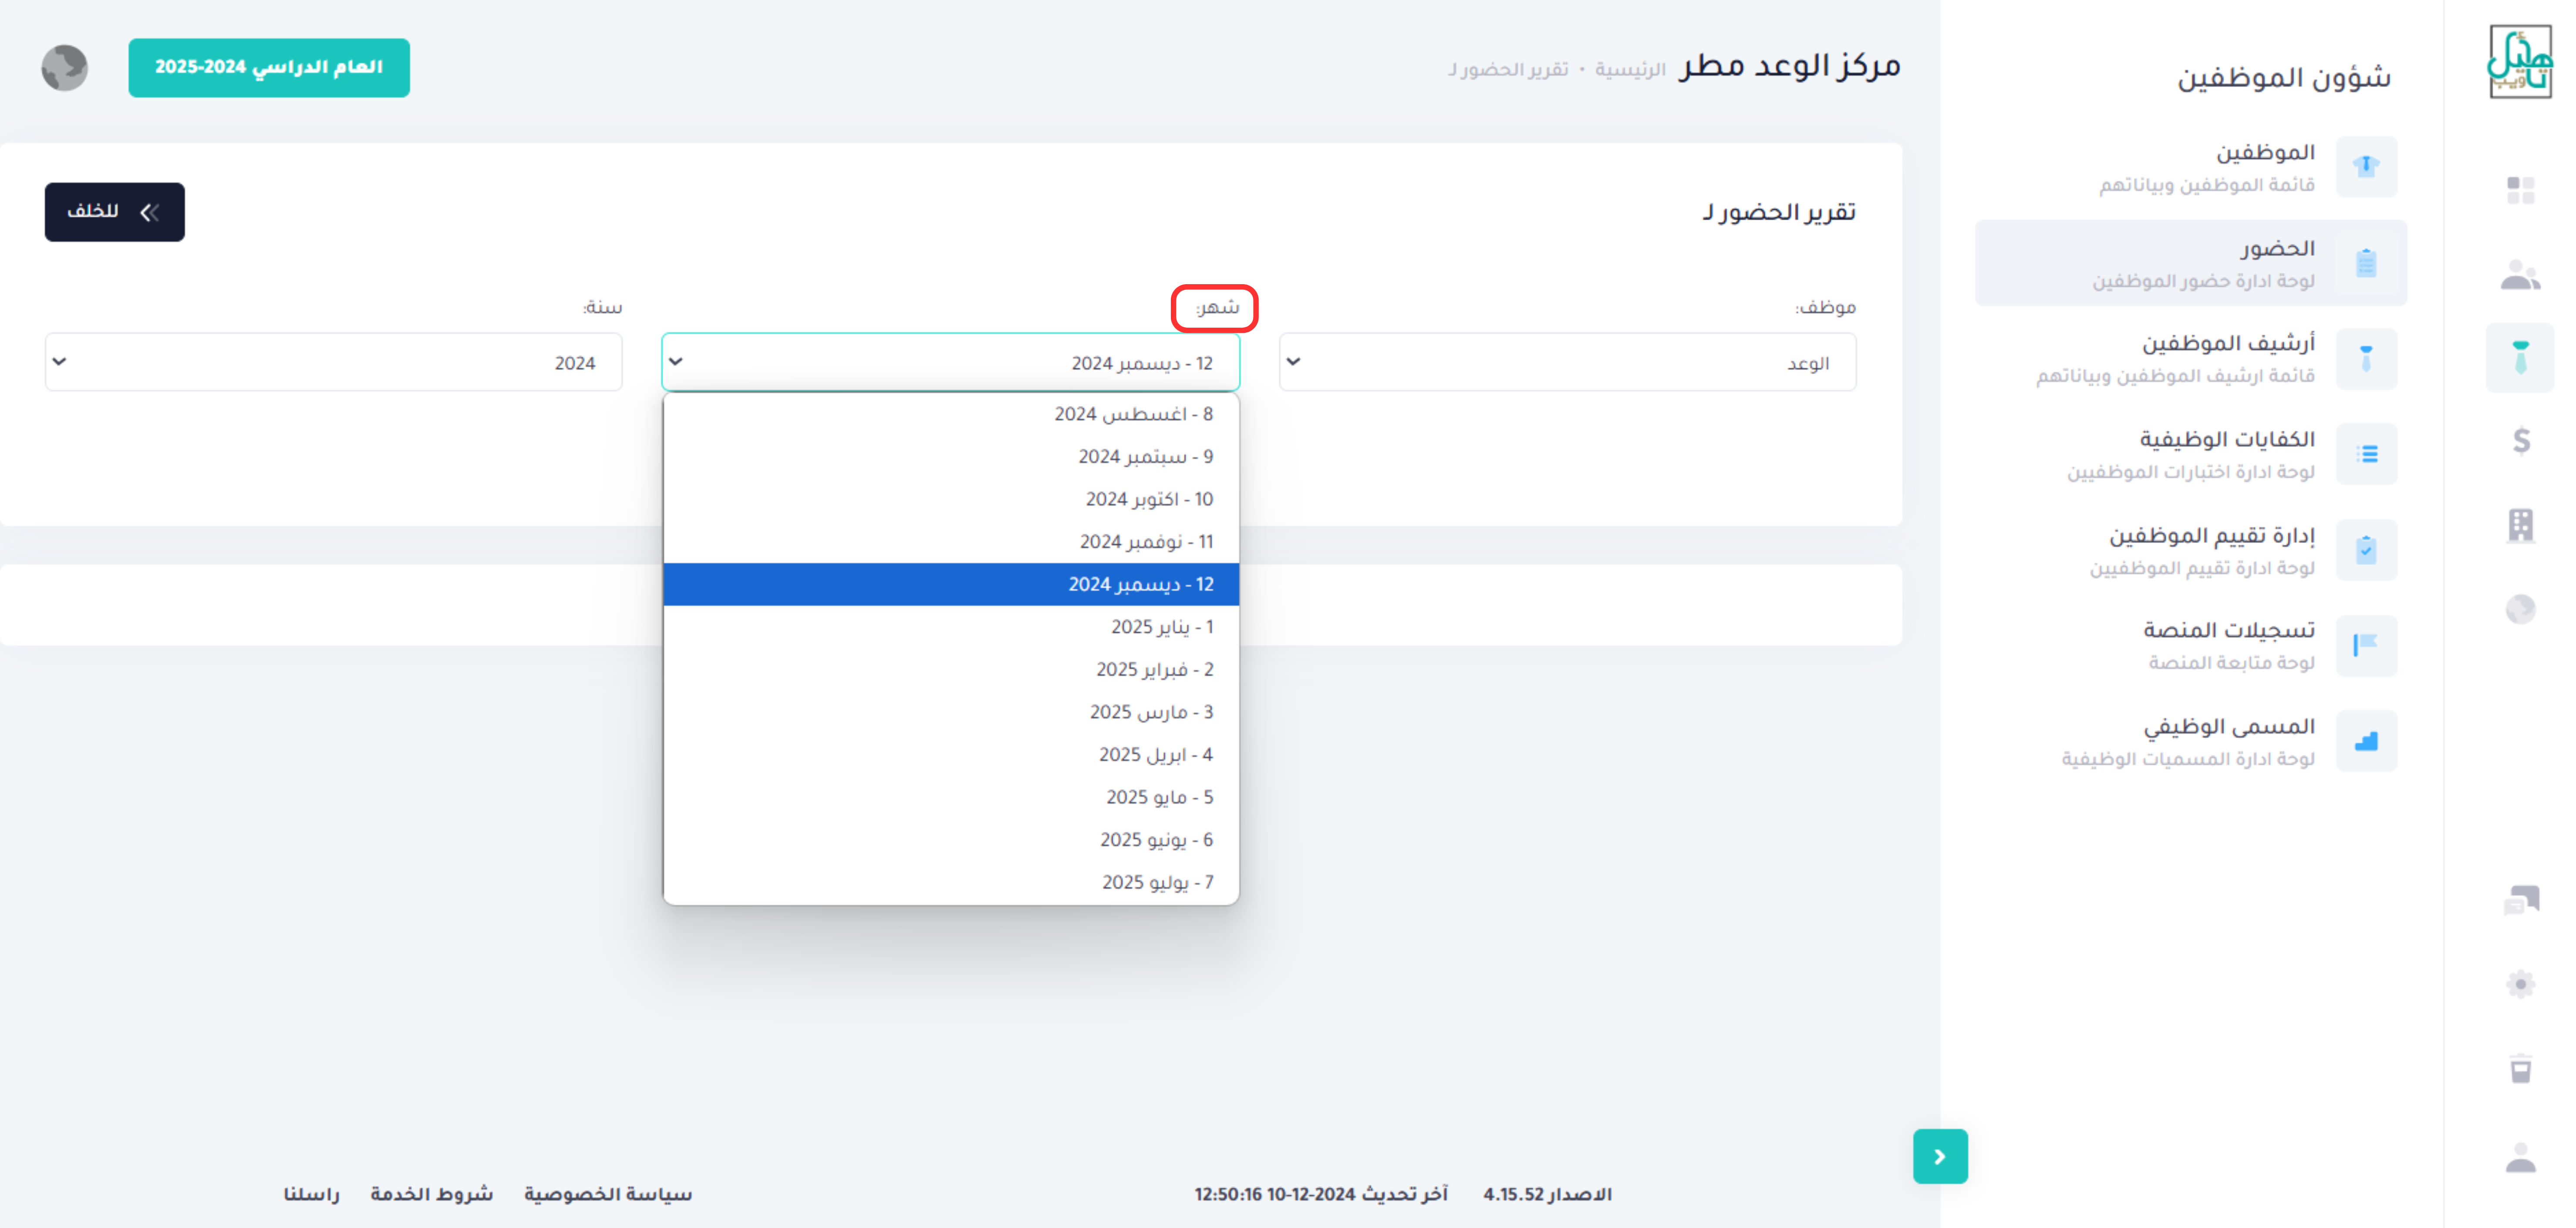Open the settings gear icon in right rail

(x=2520, y=984)
